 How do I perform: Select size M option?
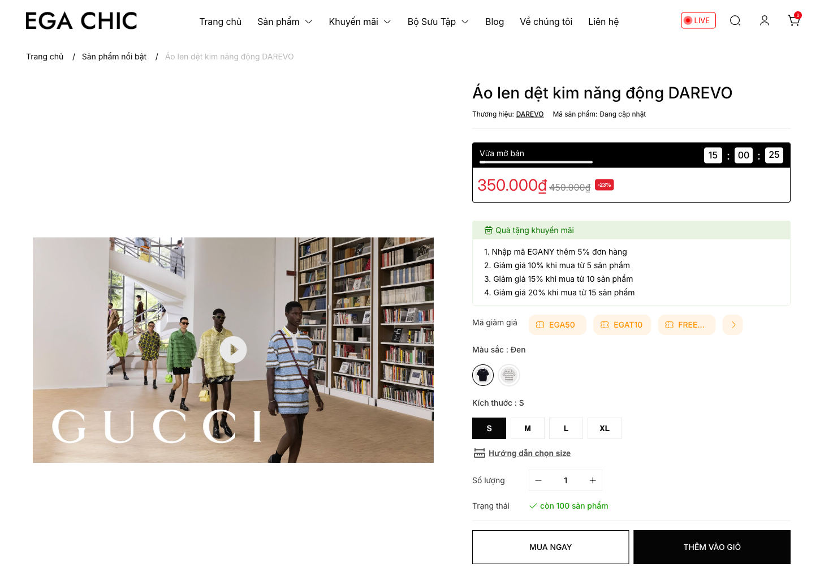pos(528,428)
